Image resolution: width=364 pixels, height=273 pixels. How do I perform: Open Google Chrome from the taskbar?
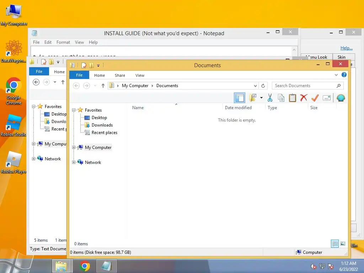[x=85, y=266]
